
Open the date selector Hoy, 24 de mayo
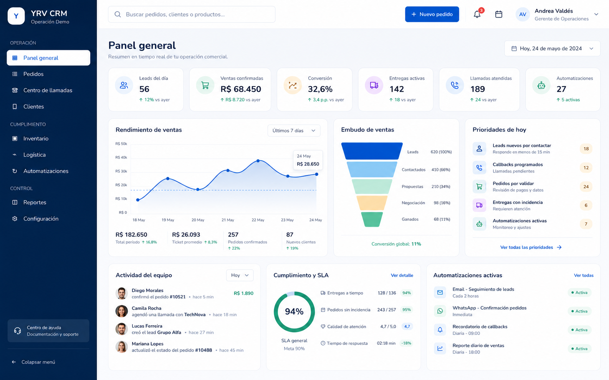(x=552, y=49)
